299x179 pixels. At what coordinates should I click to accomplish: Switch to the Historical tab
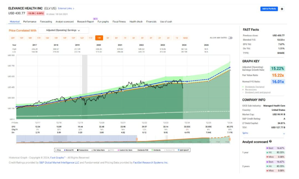(14, 22)
